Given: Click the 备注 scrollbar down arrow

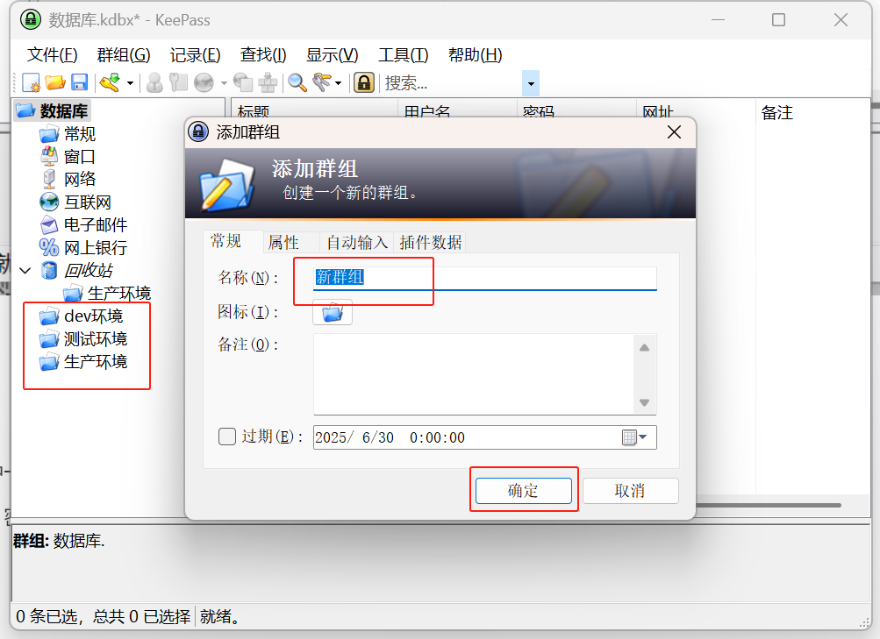Looking at the screenshot, I should 644,403.
